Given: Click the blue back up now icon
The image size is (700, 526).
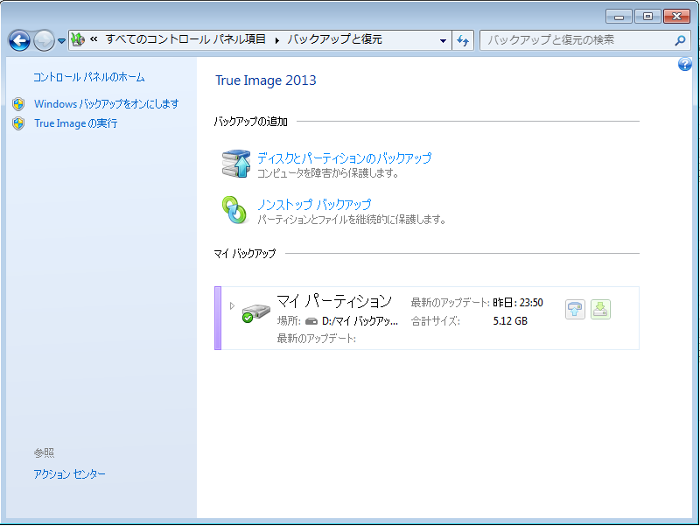Looking at the screenshot, I should [x=575, y=309].
